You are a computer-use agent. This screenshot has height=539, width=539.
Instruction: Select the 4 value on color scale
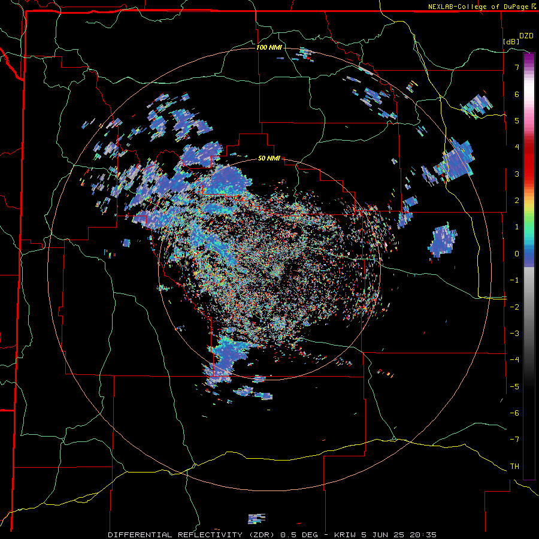(x=517, y=147)
